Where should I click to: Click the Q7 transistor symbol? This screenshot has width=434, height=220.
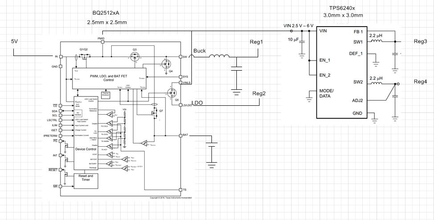(154, 113)
